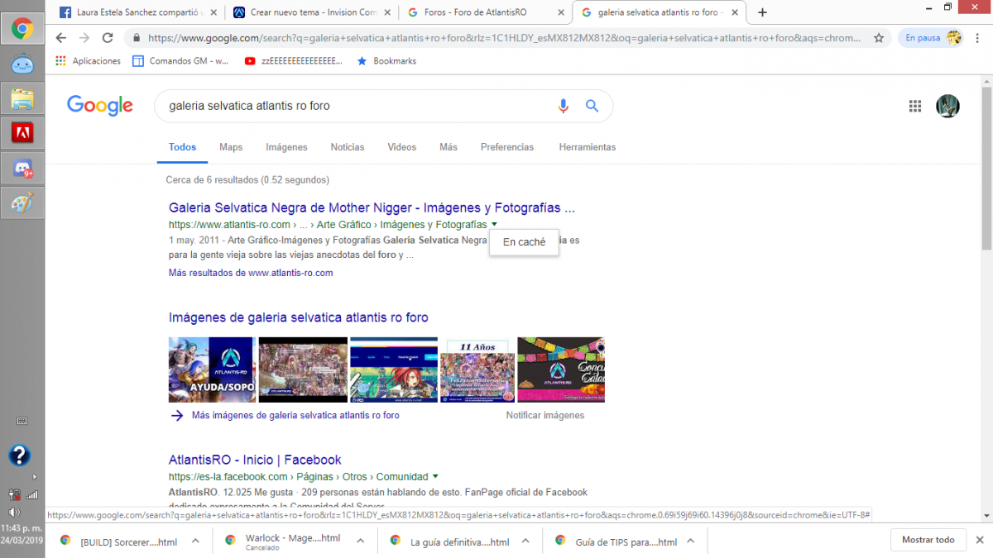Open File Explorer from the taskbar

pyautogui.click(x=22, y=99)
